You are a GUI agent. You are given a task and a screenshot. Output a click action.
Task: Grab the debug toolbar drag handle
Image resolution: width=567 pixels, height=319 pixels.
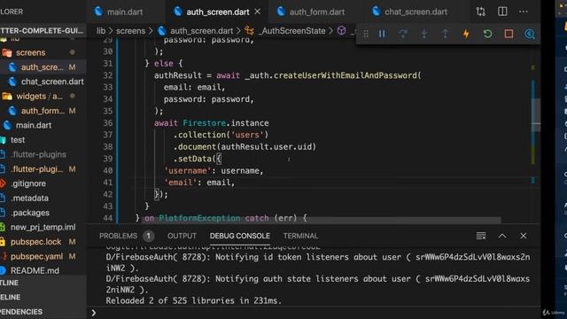click(366, 34)
